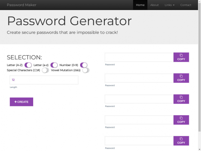The width and height of the screenshot is (201, 151).
Task: Expand the Links dropdown in navbar
Action: 169,5
